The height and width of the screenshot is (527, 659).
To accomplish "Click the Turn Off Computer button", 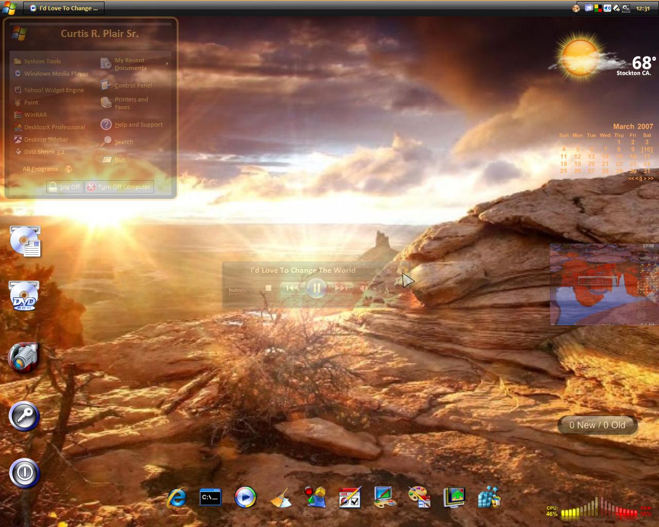I will coord(119,187).
